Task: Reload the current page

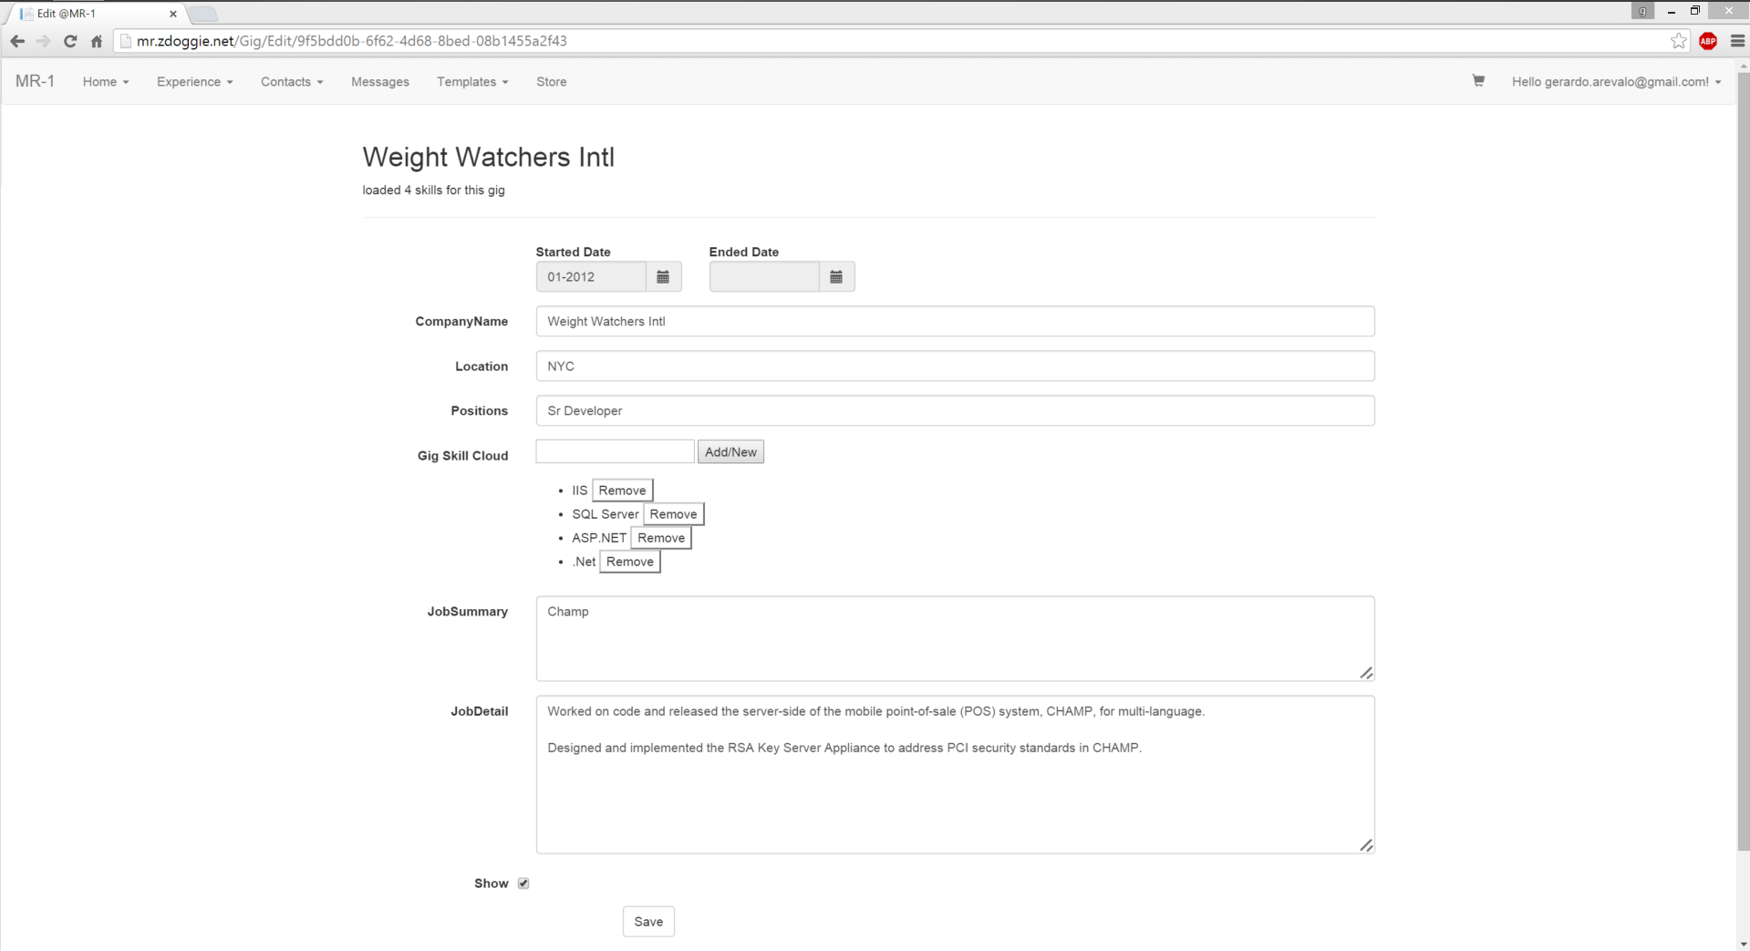Action: point(70,41)
